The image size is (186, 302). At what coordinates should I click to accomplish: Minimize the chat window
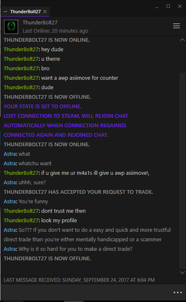157,6
